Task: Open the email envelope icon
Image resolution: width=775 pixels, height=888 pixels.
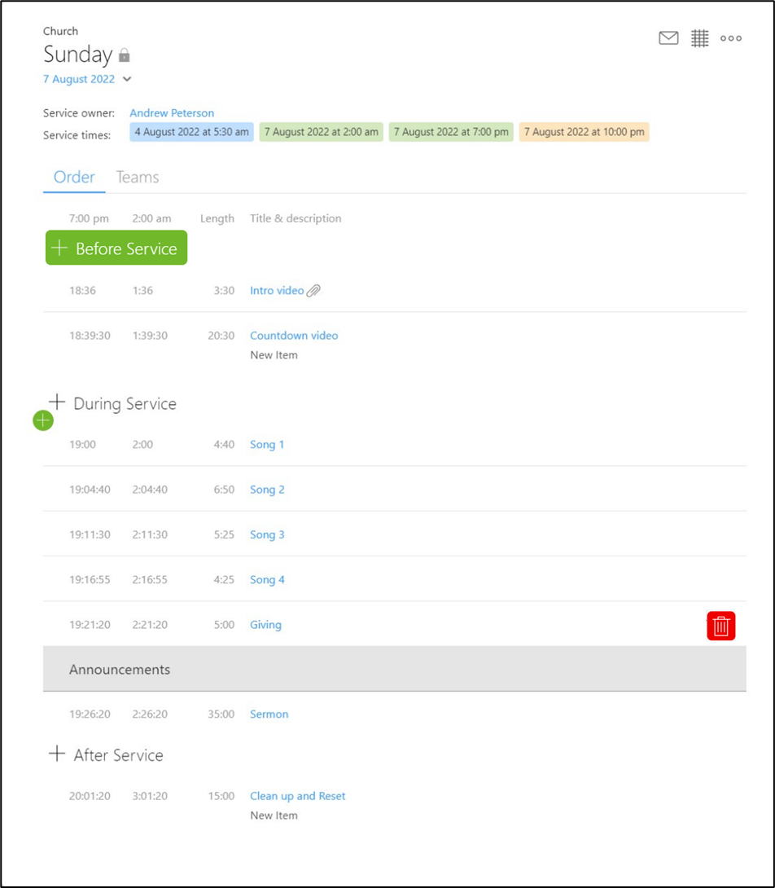Action: 668,38
